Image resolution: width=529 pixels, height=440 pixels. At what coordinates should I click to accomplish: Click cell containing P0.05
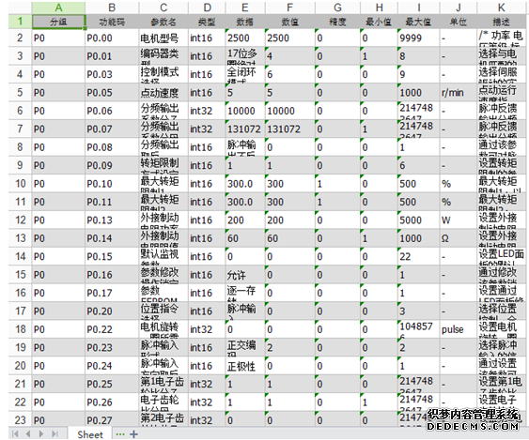click(x=112, y=93)
